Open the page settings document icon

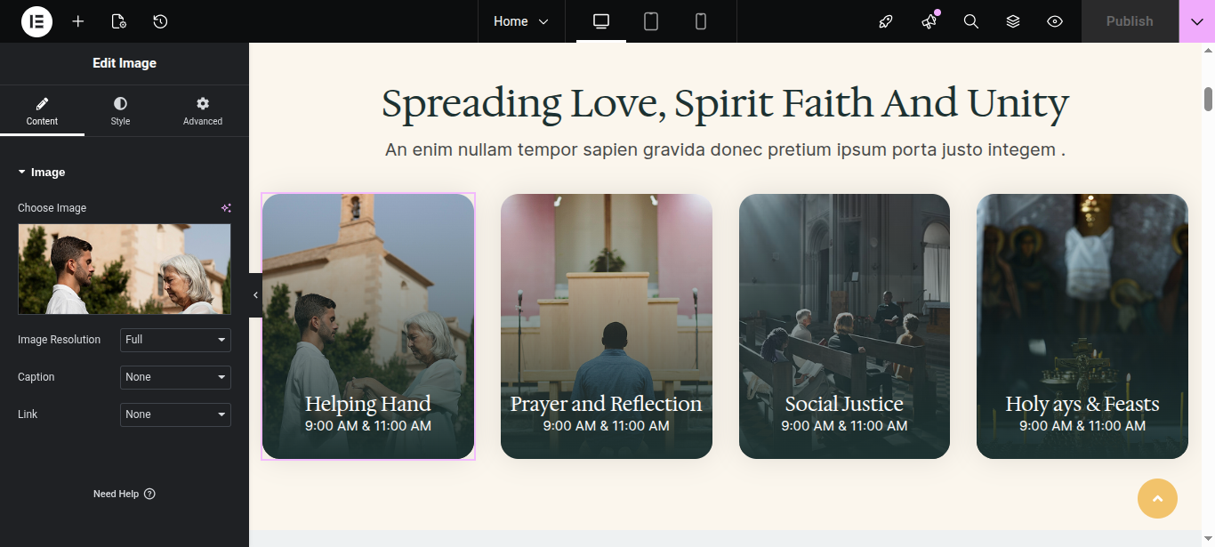click(118, 21)
